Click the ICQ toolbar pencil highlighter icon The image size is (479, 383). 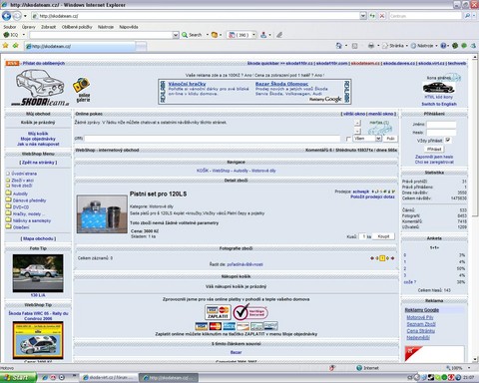point(279,35)
